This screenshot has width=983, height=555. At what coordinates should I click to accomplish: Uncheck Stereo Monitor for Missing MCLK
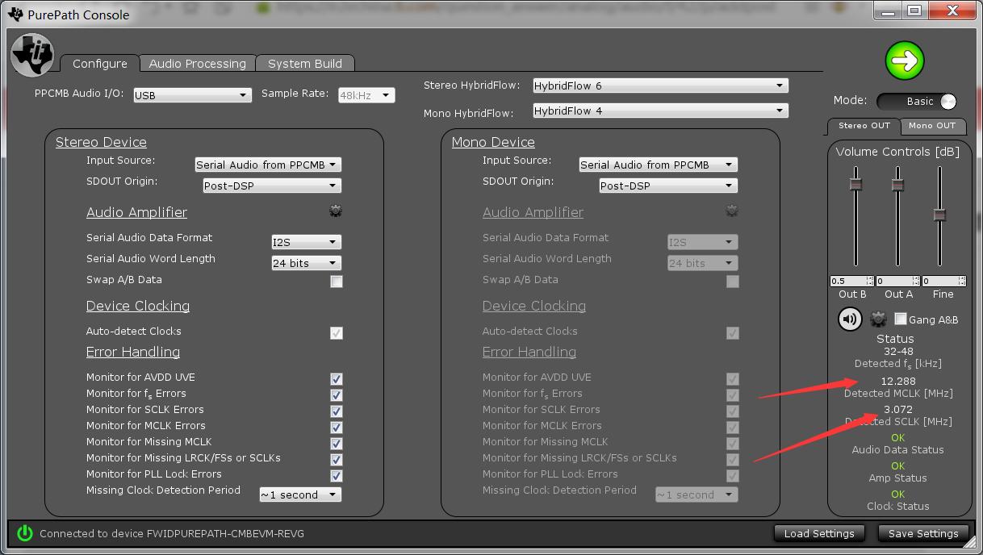pos(337,444)
